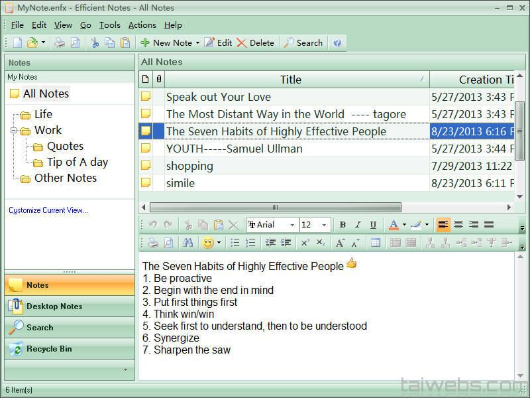Open the Arial font name dropdown
This screenshot has height=398, width=530.
tap(292, 225)
